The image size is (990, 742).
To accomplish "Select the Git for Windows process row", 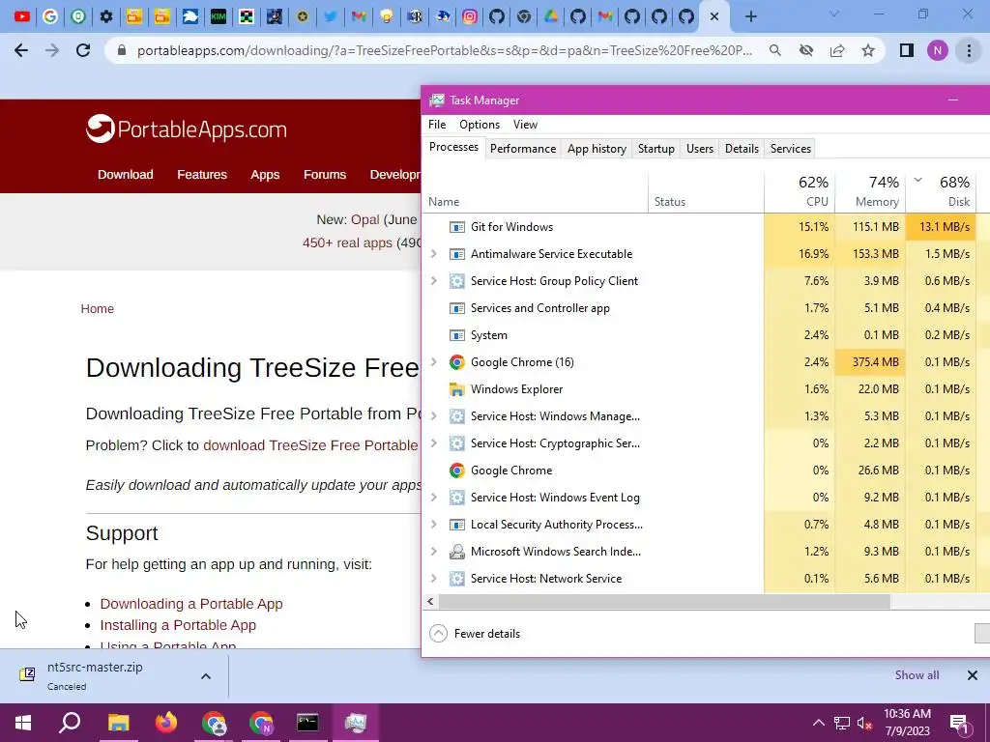I will pyautogui.click(x=705, y=226).
